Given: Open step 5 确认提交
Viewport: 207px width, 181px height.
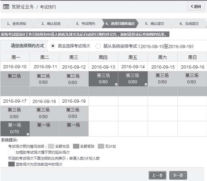Looking at the screenshot, I should [154, 24].
